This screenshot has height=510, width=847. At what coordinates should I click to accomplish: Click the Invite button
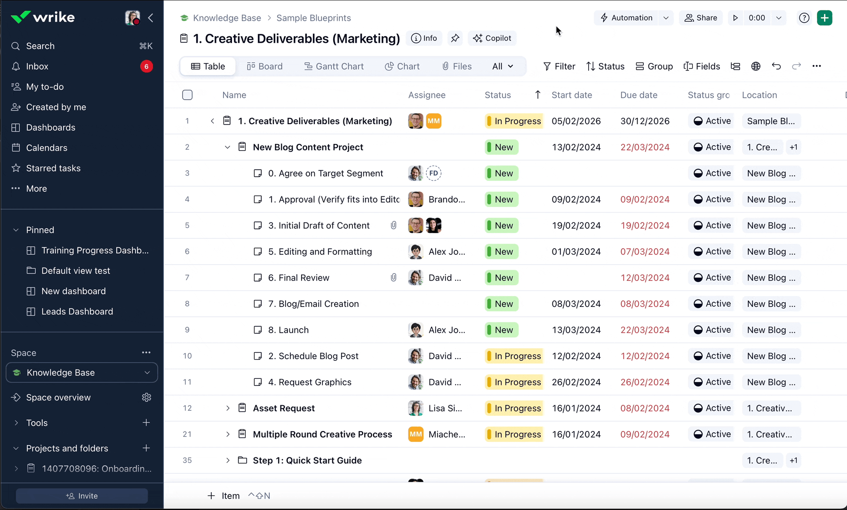[x=82, y=496]
